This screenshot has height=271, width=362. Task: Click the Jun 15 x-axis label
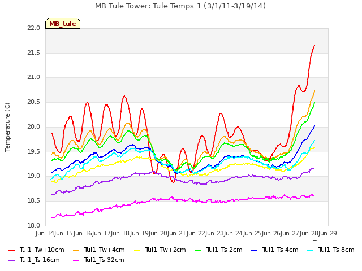tap(64, 233)
